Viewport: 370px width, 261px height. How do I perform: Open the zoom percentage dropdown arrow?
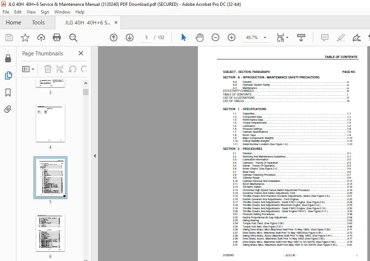265,38
